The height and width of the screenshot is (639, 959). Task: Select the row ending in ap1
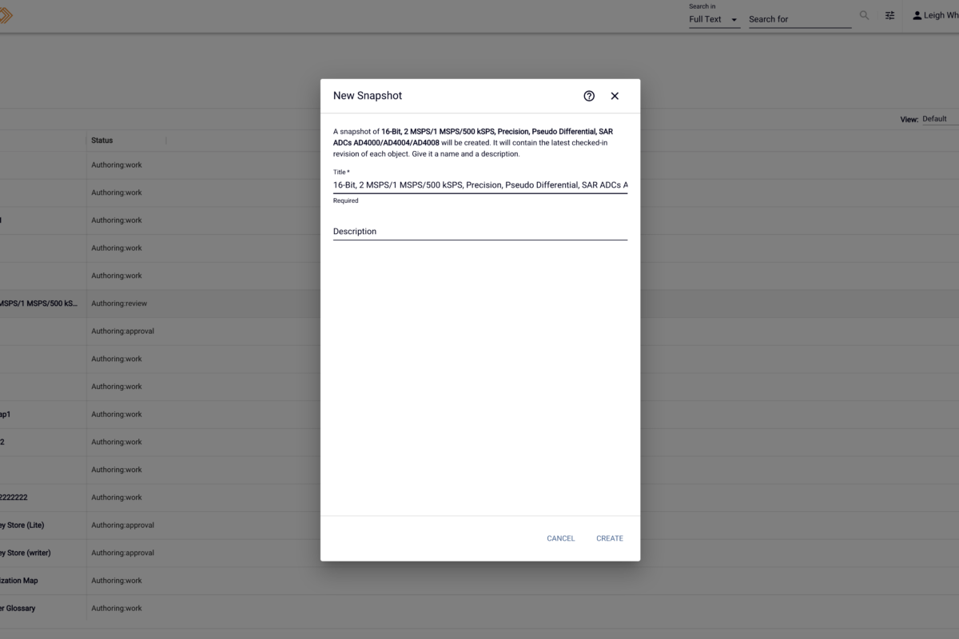click(479, 415)
